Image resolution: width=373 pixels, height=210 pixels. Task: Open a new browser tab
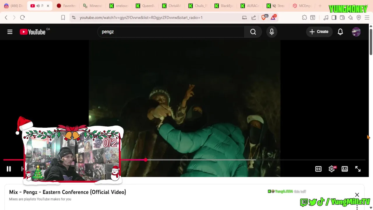click(x=320, y=6)
